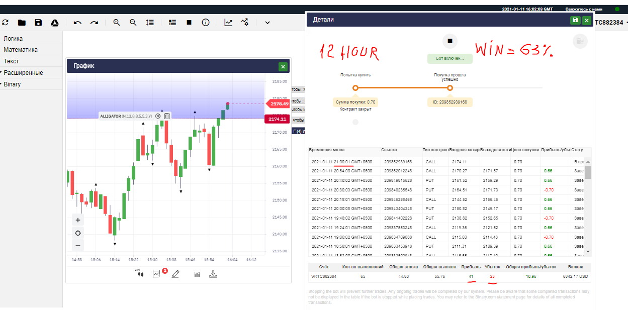Open the info icon in the toolbar
Viewport: 628px width, 310px height.
tap(206, 23)
